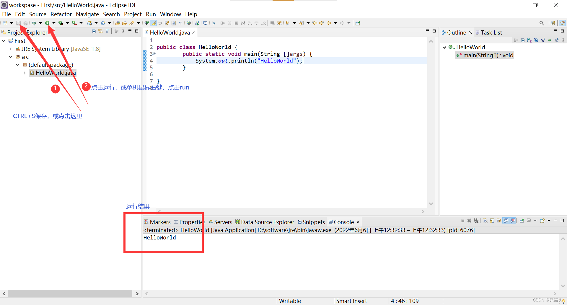Clear the Console output icon

(x=485, y=221)
